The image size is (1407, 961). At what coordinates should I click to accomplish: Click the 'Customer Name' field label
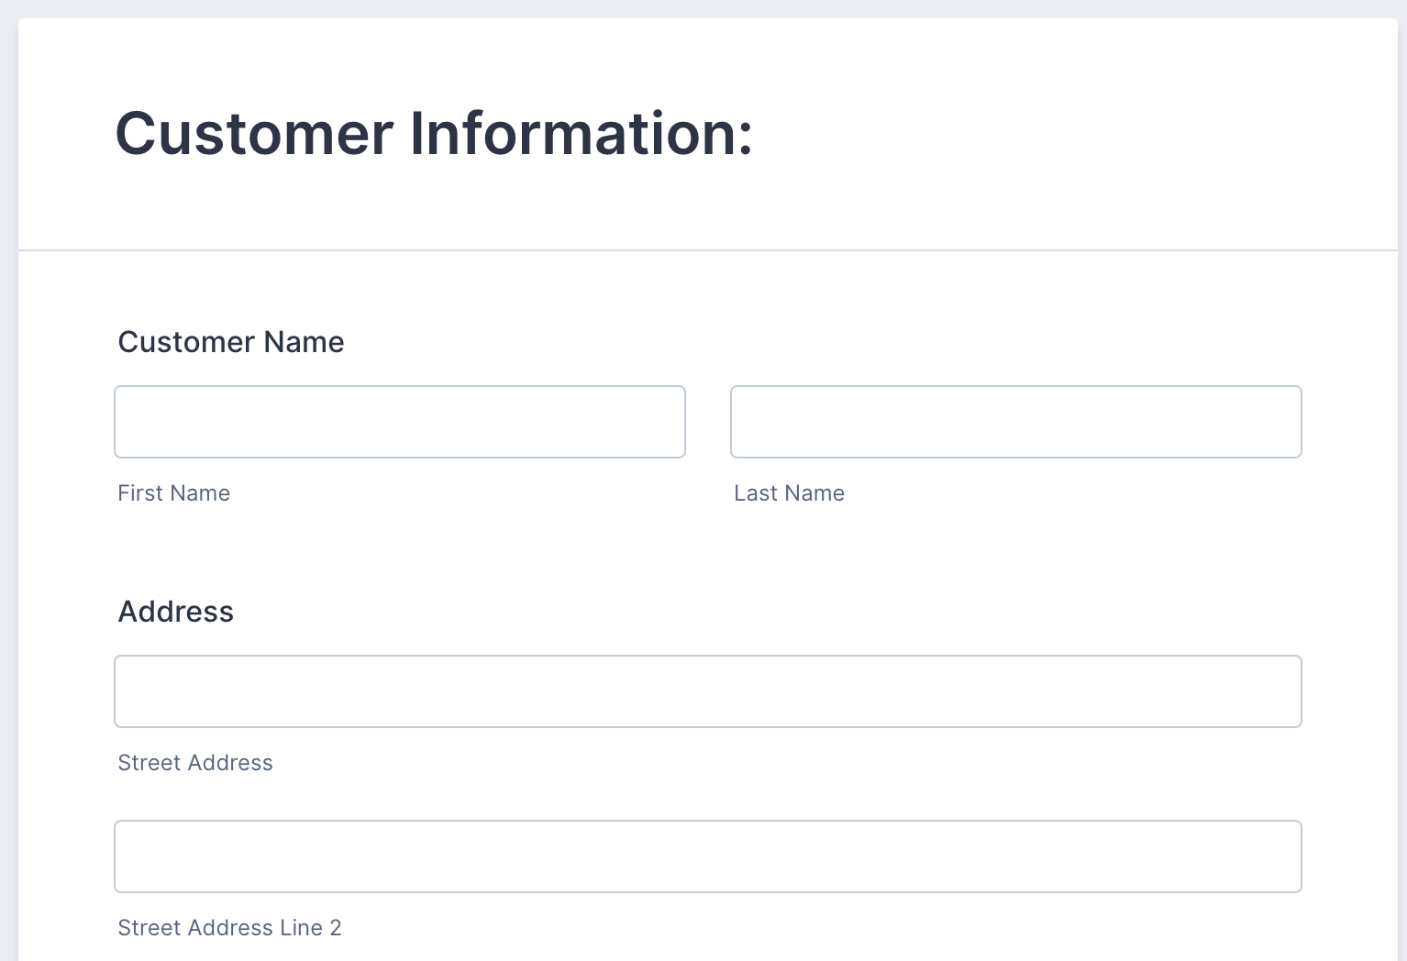click(231, 342)
